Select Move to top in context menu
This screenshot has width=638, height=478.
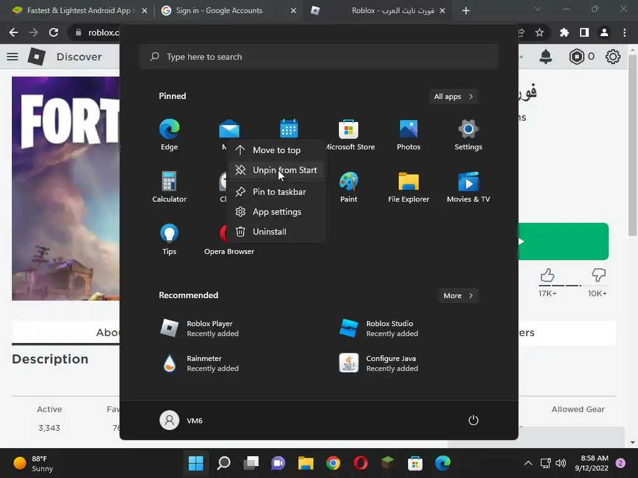(276, 150)
